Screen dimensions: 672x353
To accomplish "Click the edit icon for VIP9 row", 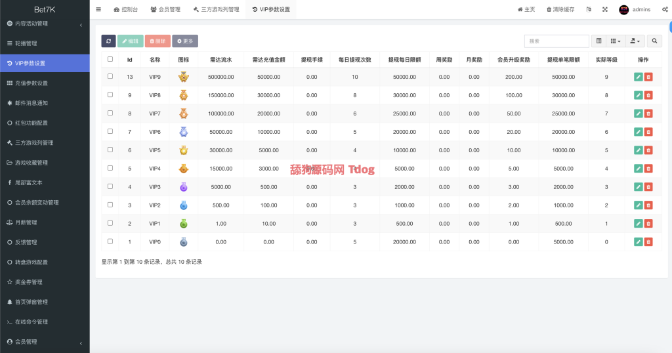I will [639, 77].
